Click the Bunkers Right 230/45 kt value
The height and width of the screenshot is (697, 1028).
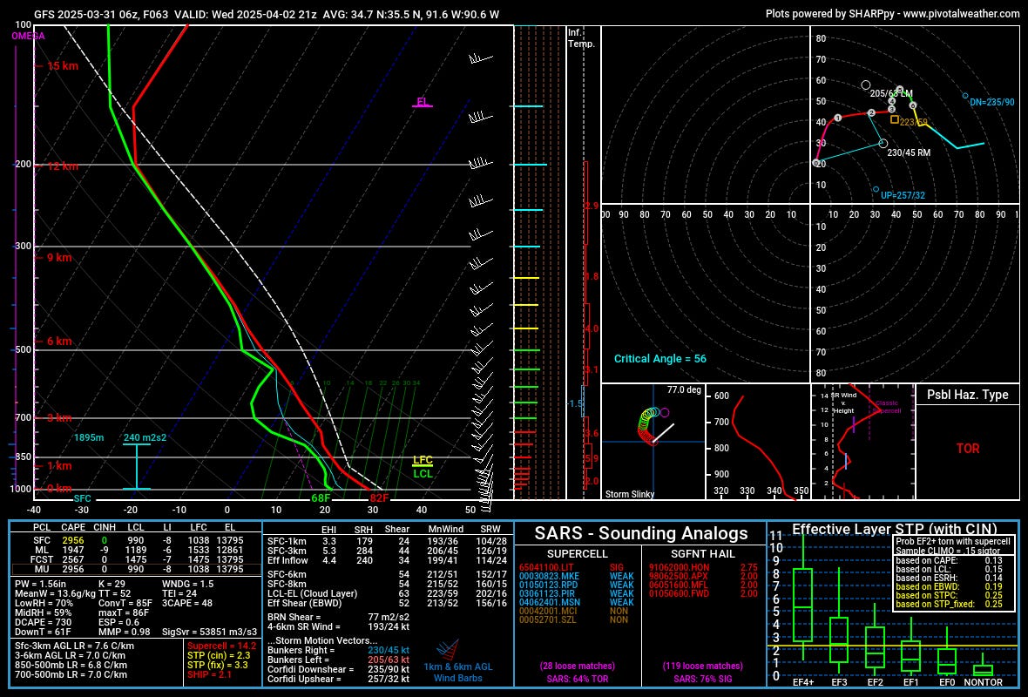click(x=389, y=651)
